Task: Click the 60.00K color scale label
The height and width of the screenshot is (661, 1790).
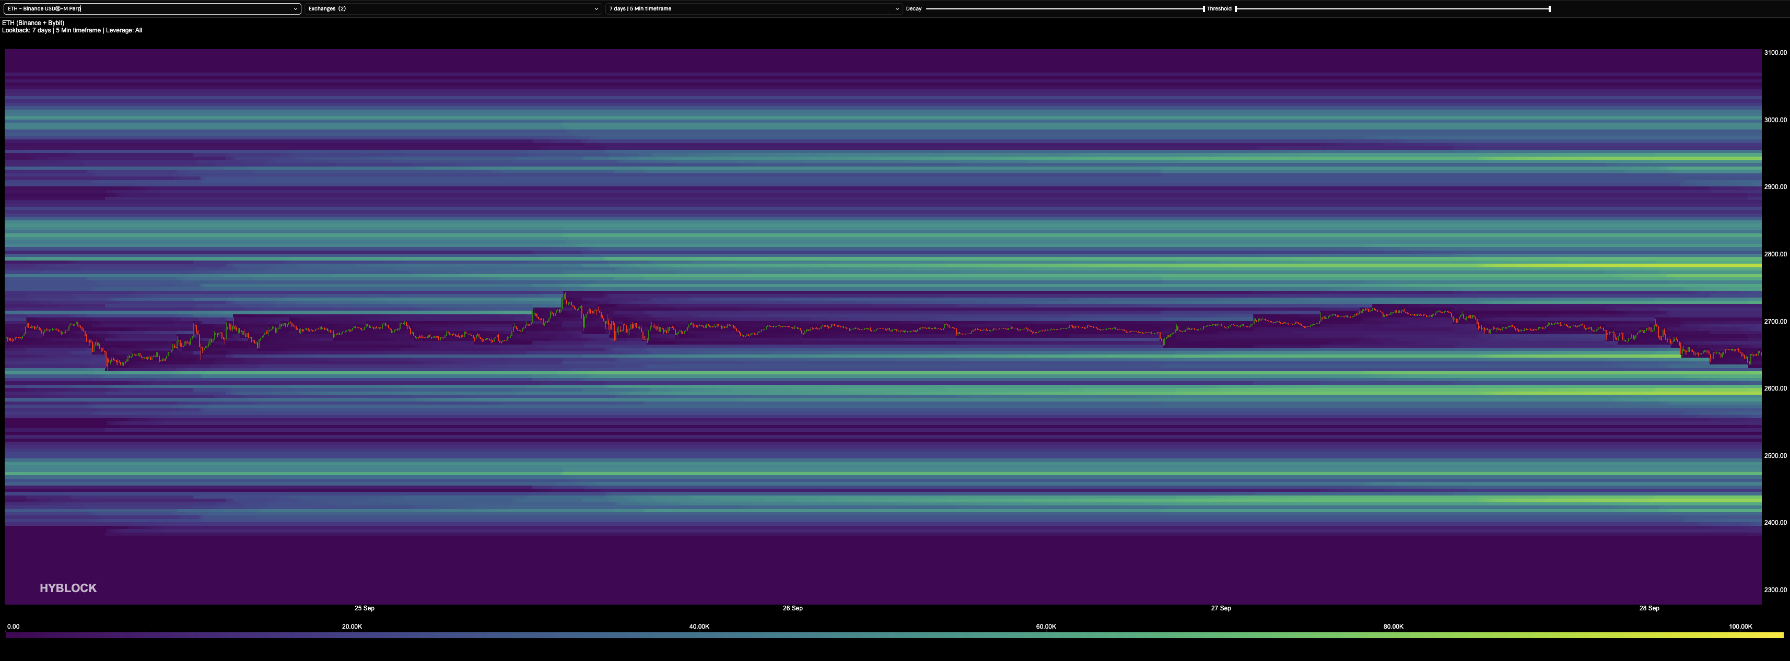Action: [x=1046, y=627]
